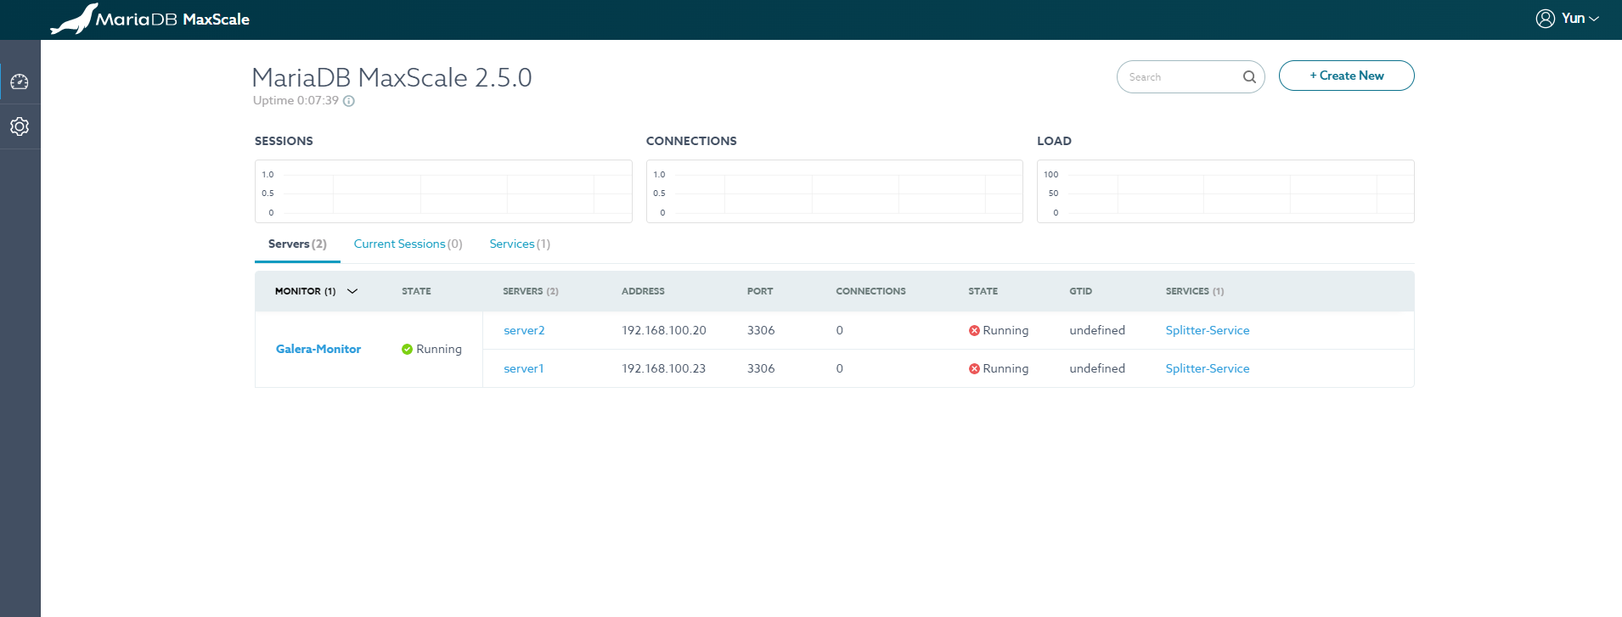This screenshot has width=1622, height=617.
Task: Click the user avatar icon
Action: pyautogui.click(x=1546, y=19)
